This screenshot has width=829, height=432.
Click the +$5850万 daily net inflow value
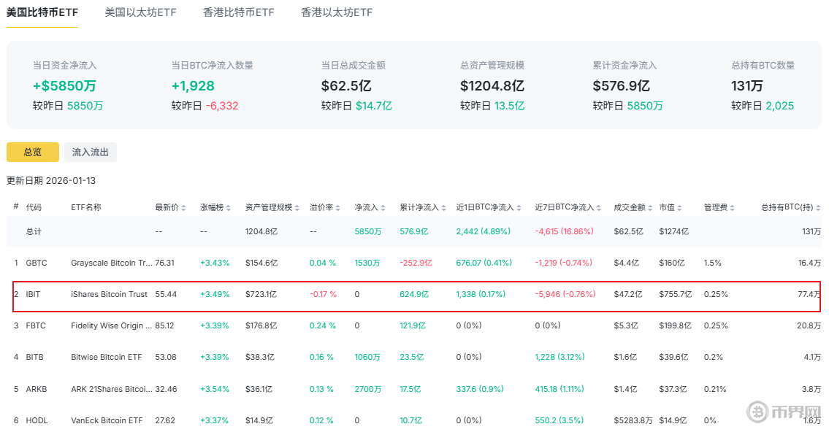[64, 85]
